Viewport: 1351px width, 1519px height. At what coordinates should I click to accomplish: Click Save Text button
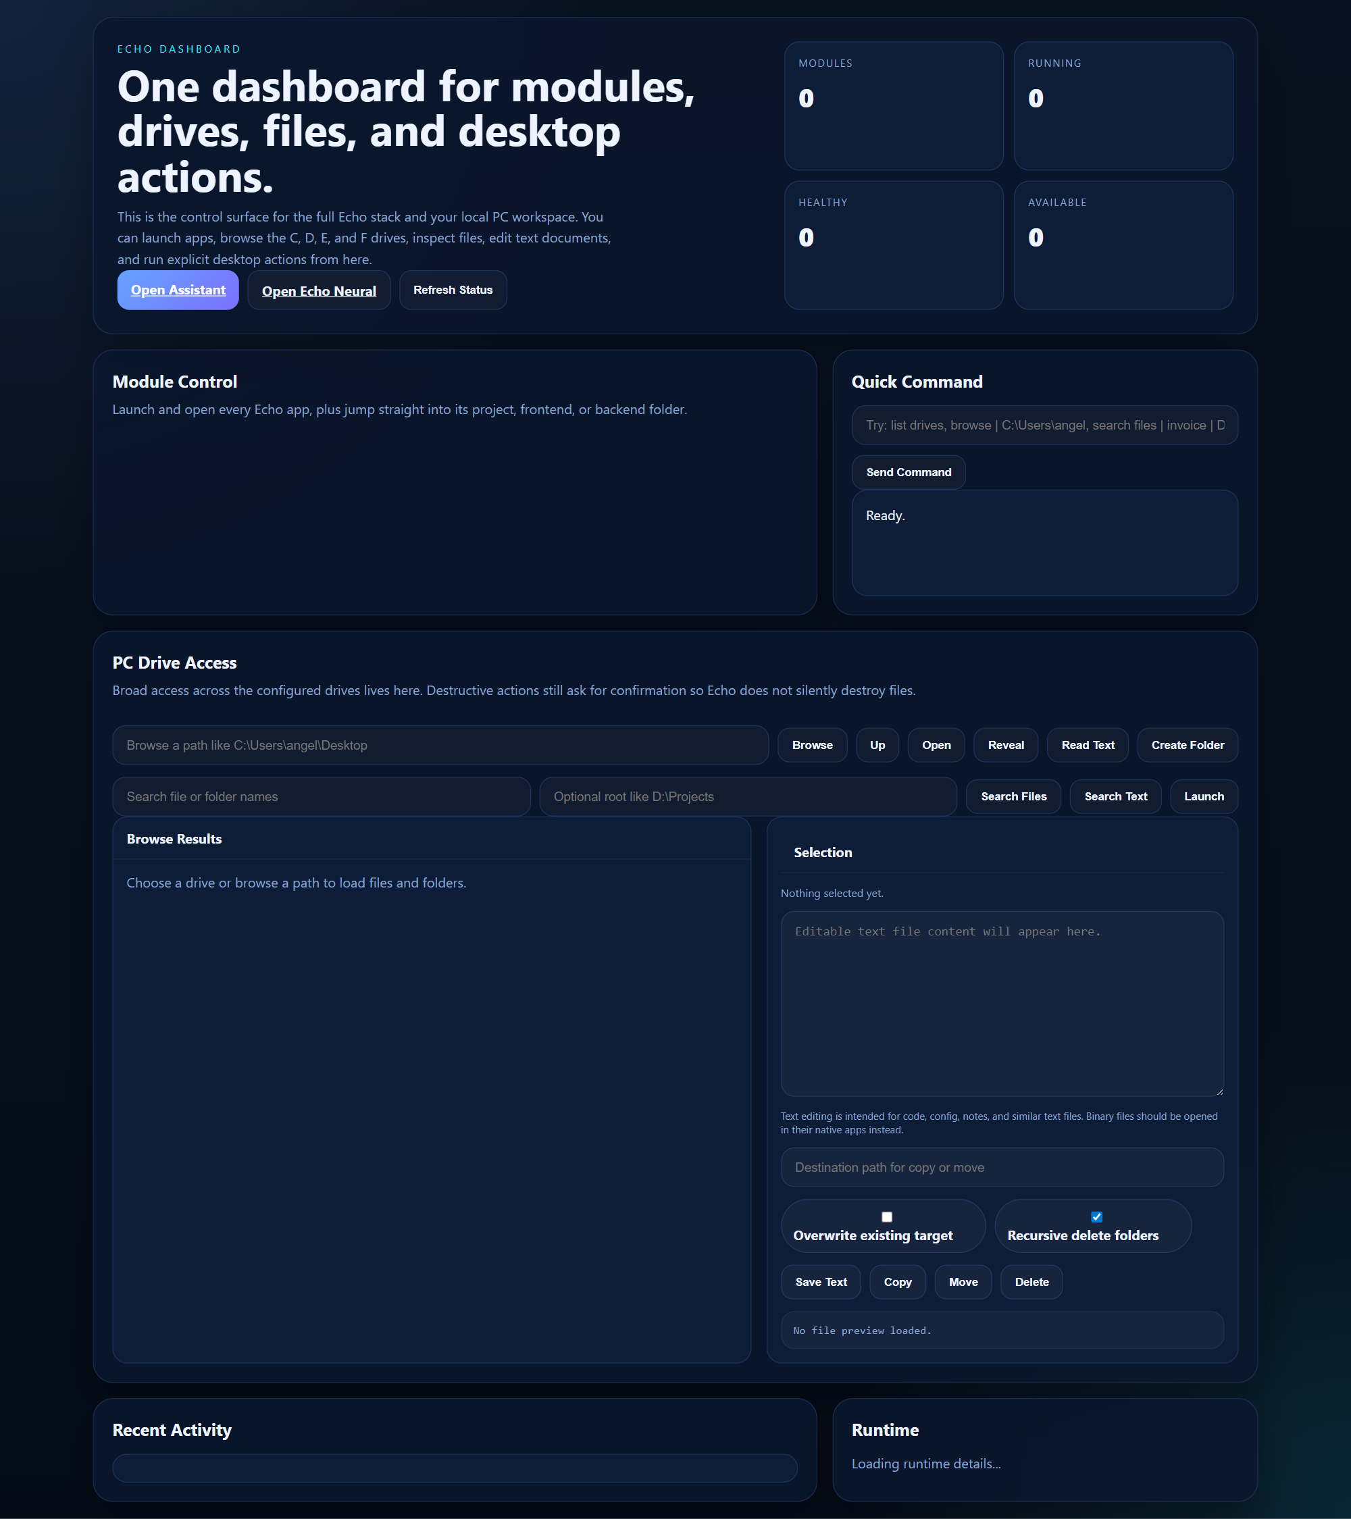click(821, 1281)
